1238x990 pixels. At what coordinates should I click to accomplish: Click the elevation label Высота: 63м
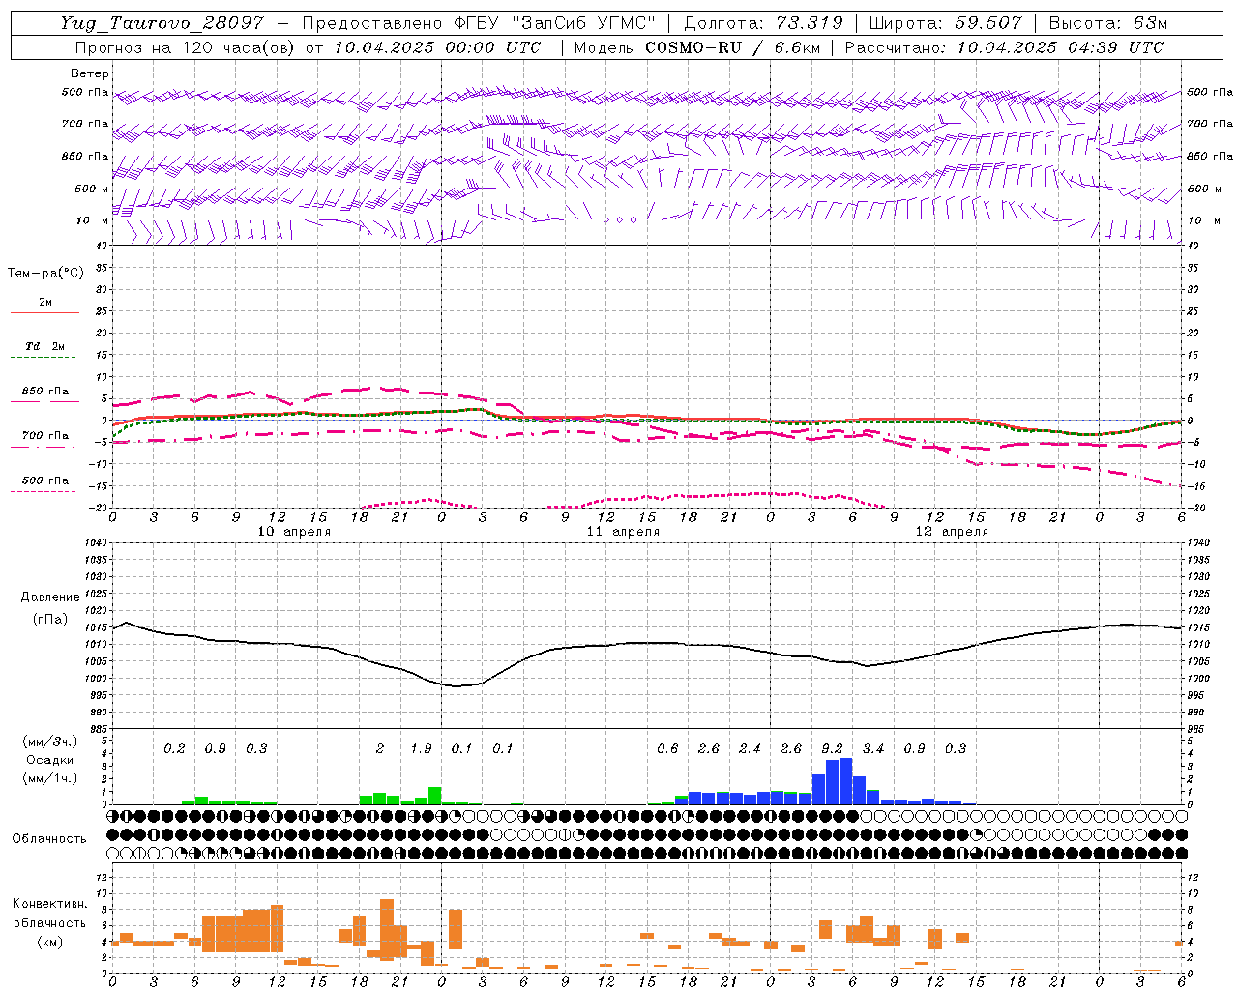click(x=1107, y=23)
